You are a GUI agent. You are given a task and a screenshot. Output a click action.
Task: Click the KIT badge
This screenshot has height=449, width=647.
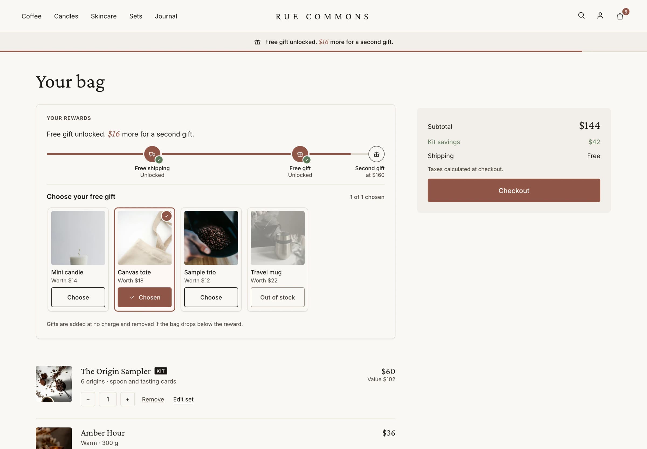point(161,371)
